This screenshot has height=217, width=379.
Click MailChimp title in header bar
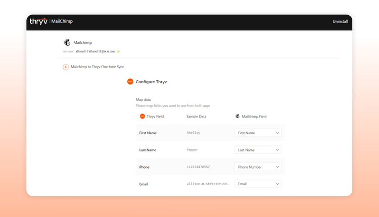click(x=62, y=21)
